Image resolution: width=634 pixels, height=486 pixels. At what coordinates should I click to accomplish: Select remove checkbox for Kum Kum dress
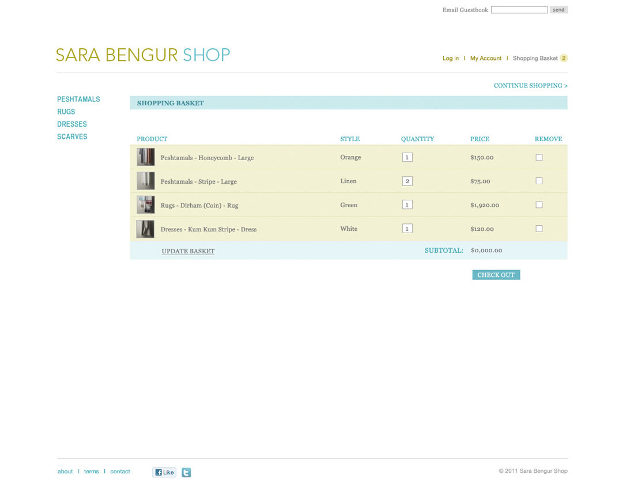(539, 229)
